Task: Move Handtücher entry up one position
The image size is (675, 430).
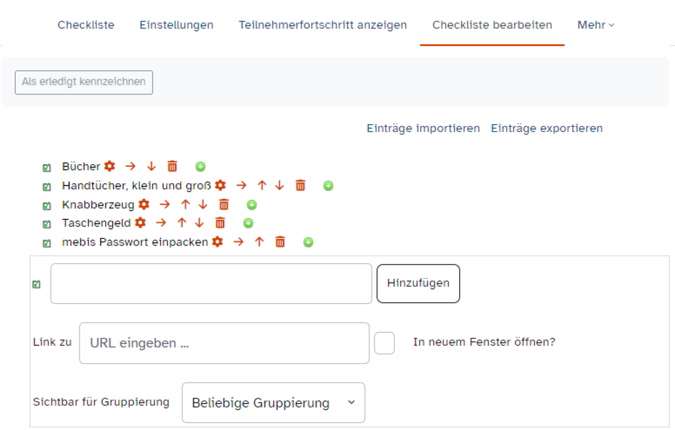Action: tap(262, 185)
